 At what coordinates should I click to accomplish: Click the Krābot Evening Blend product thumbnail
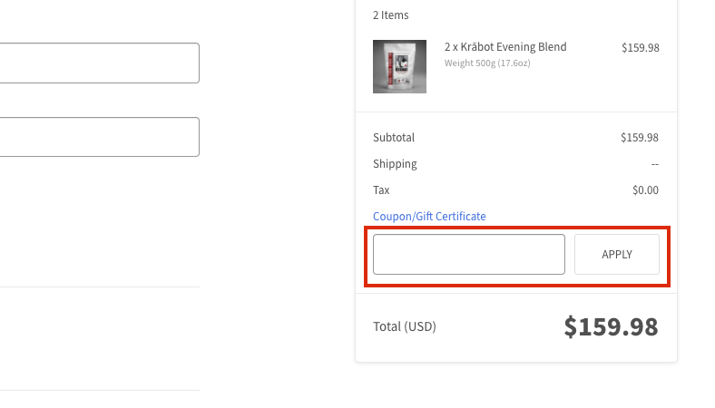click(399, 66)
